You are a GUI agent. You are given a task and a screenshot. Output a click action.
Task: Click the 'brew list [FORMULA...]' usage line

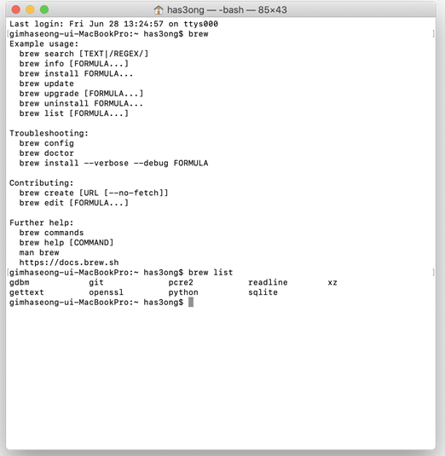[x=74, y=113]
